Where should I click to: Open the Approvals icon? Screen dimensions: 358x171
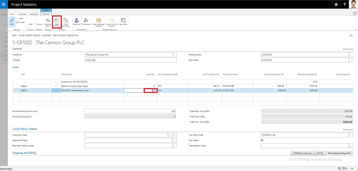click(x=123, y=21)
